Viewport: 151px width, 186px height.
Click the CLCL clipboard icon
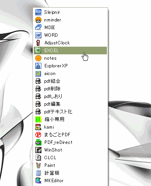click(38, 158)
